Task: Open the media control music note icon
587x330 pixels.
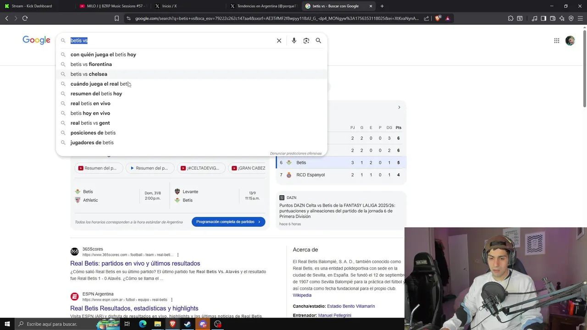Action: pyautogui.click(x=534, y=18)
